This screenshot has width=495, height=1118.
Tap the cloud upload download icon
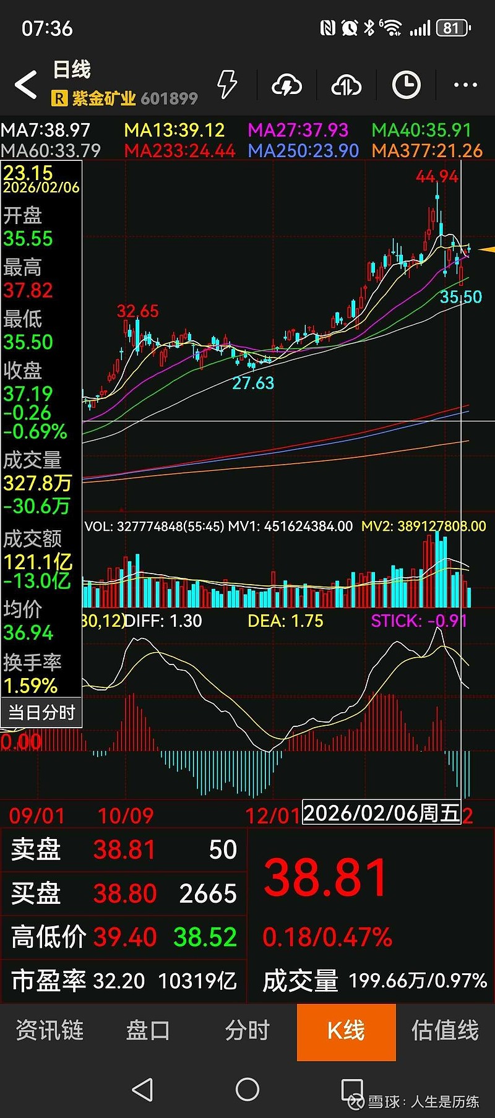[x=346, y=85]
